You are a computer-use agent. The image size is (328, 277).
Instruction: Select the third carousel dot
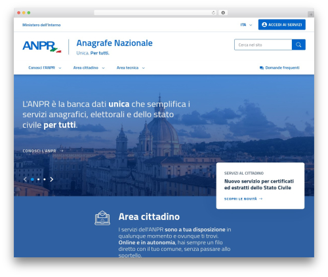[x=45, y=179]
